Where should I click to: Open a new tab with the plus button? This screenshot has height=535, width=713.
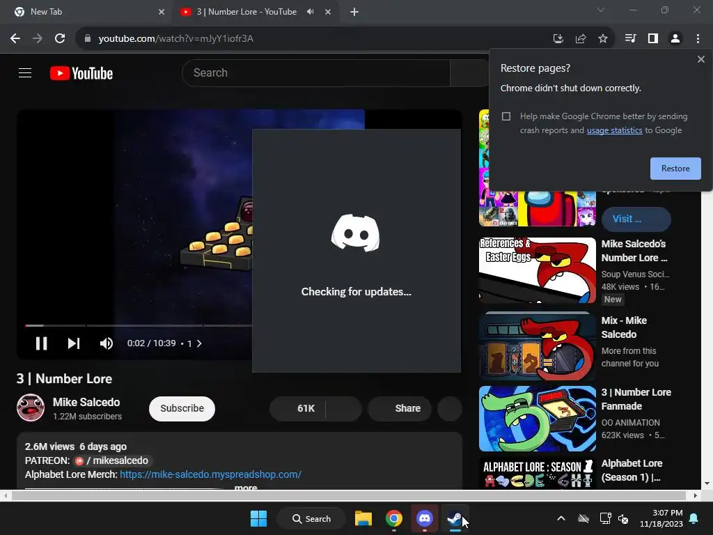point(354,12)
